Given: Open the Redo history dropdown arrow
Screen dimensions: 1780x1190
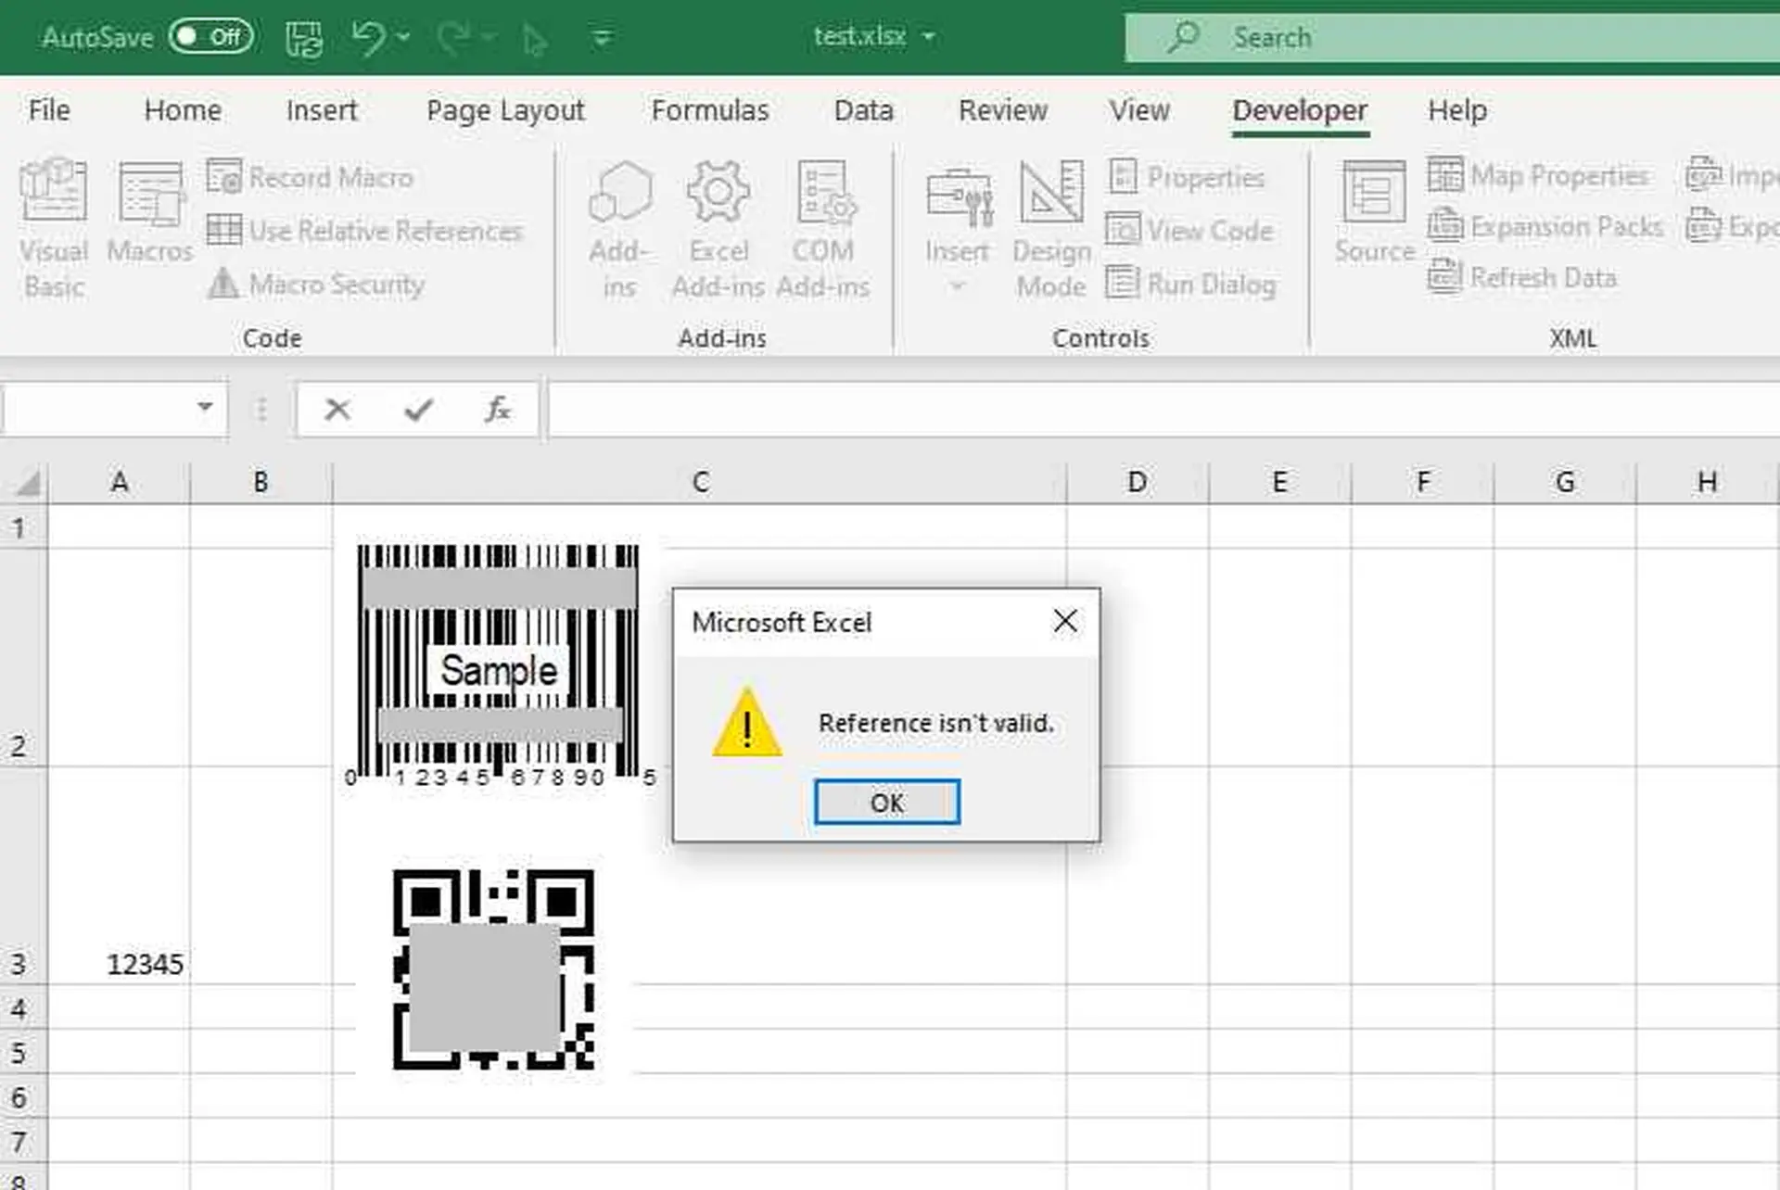Looking at the screenshot, I should click(x=489, y=38).
